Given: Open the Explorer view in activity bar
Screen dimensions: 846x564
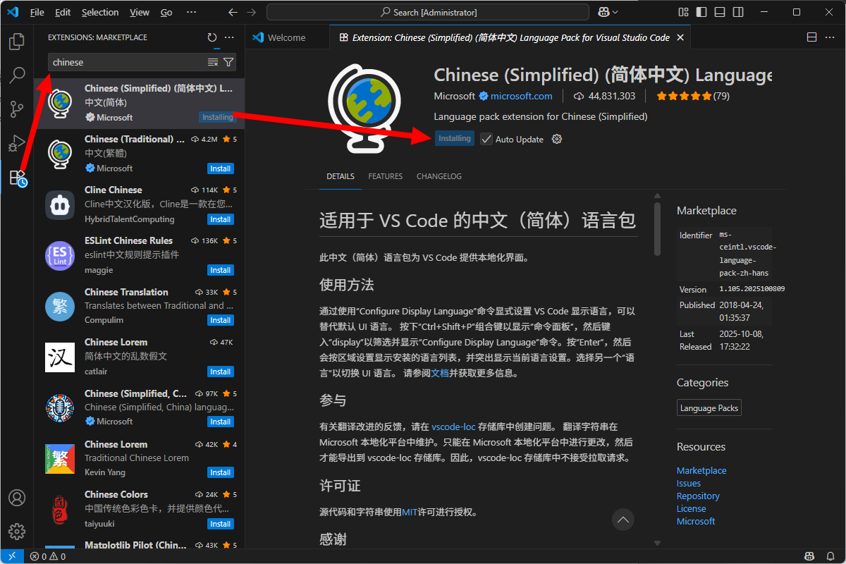Looking at the screenshot, I should (17, 42).
